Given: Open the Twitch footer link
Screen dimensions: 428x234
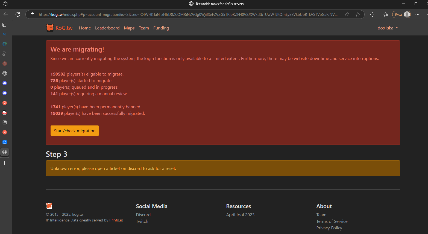Looking at the screenshot, I should 142,221.
